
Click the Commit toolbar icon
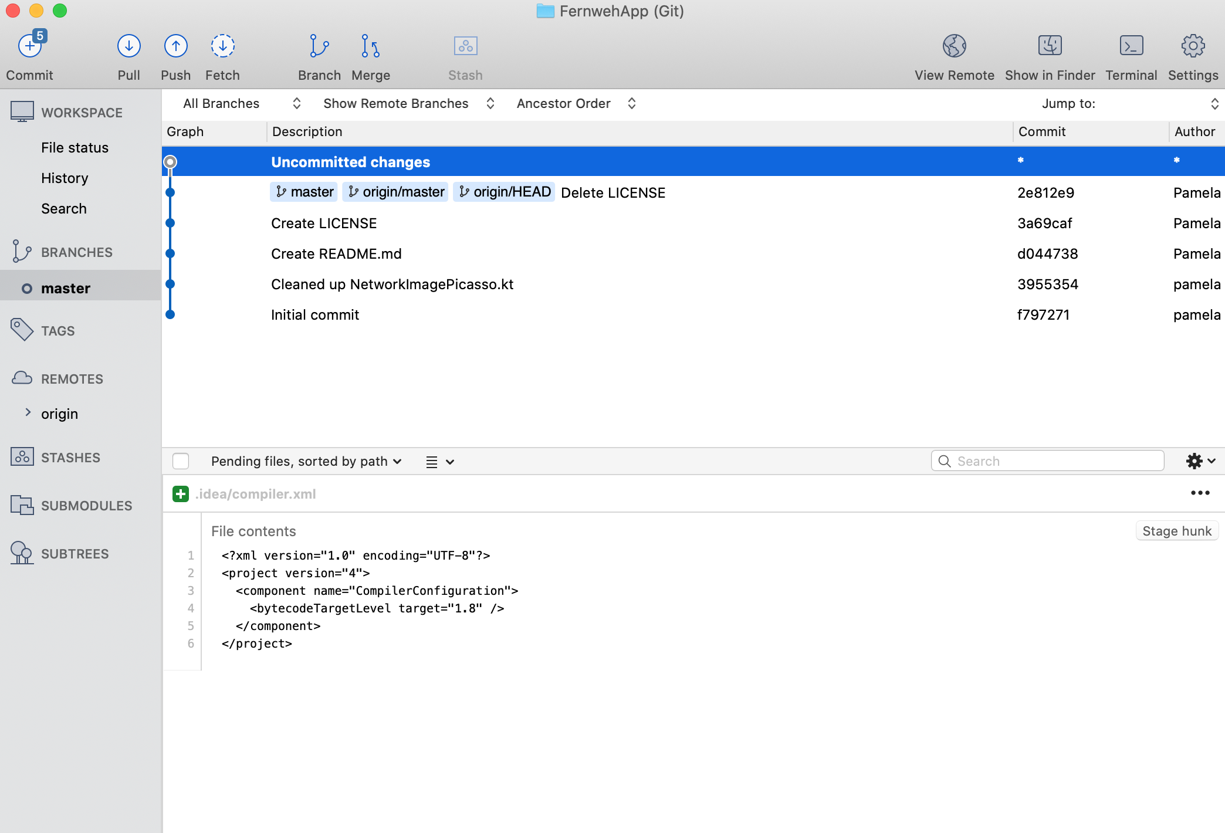coord(30,46)
